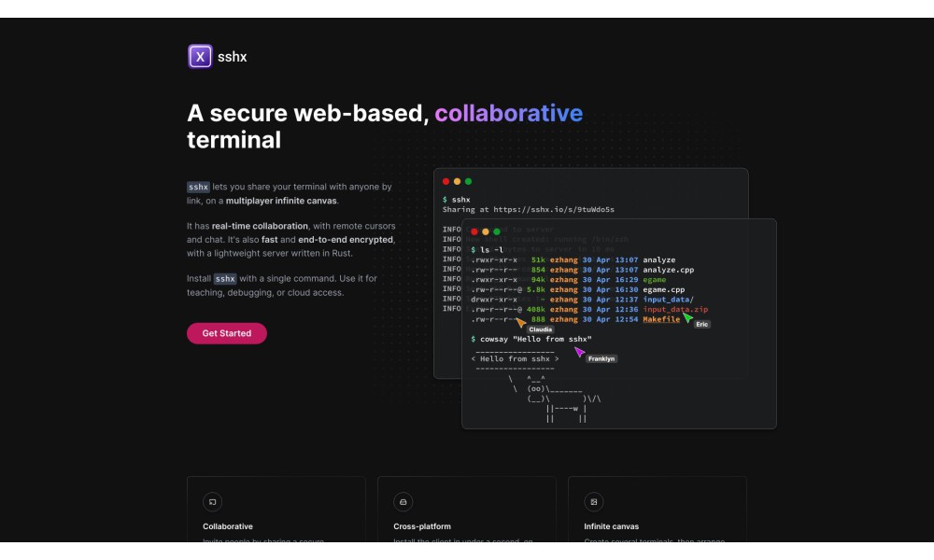Click the Makefile filename in the listing
Viewport: 934px width, 560px height.
pyautogui.click(x=661, y=319)
